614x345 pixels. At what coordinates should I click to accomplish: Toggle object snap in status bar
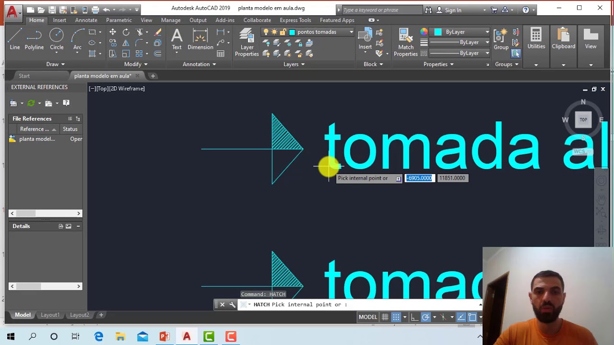[472, 317]
